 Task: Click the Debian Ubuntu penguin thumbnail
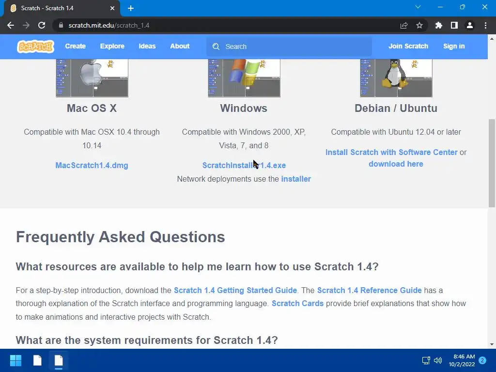pyautogui.click(x=396, y=78)
